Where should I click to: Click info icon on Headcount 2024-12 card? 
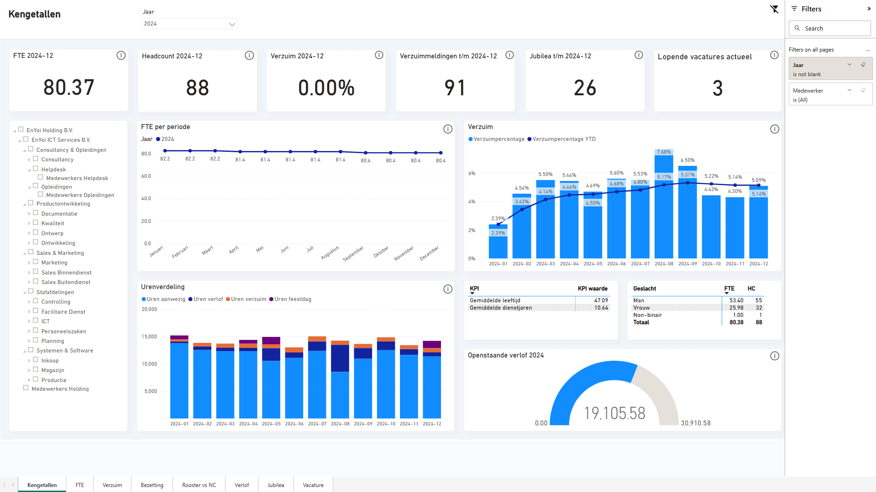(x=249, y=56)
